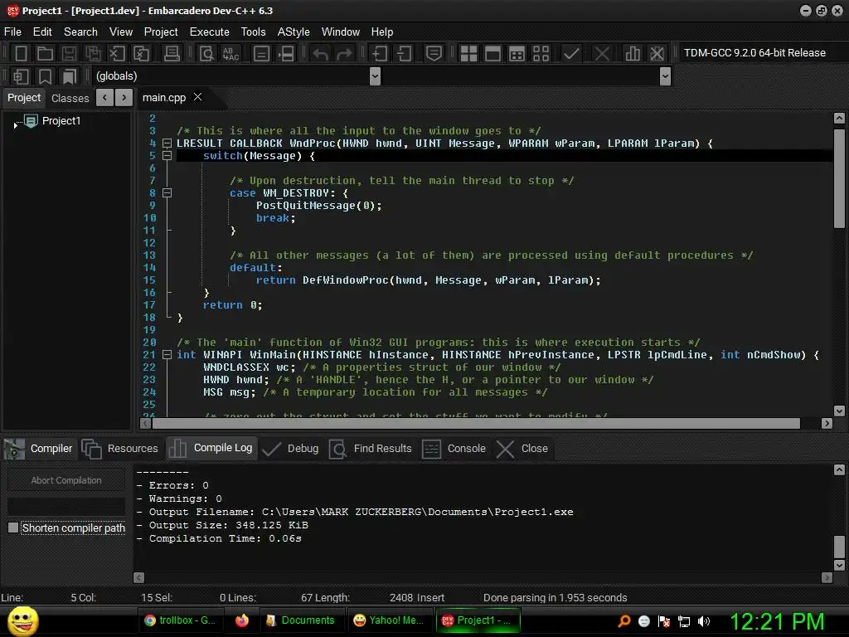Click the Save All stacked disks icon

coord(93,53)
